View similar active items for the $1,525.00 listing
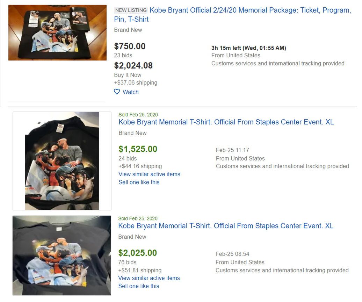Image resolution: width=362 pixels, height=302 pixels. point(149,174)
